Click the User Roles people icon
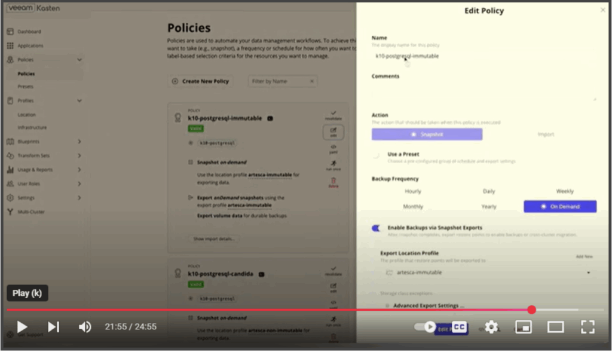612x352 pixels. (x=10, y=184)
